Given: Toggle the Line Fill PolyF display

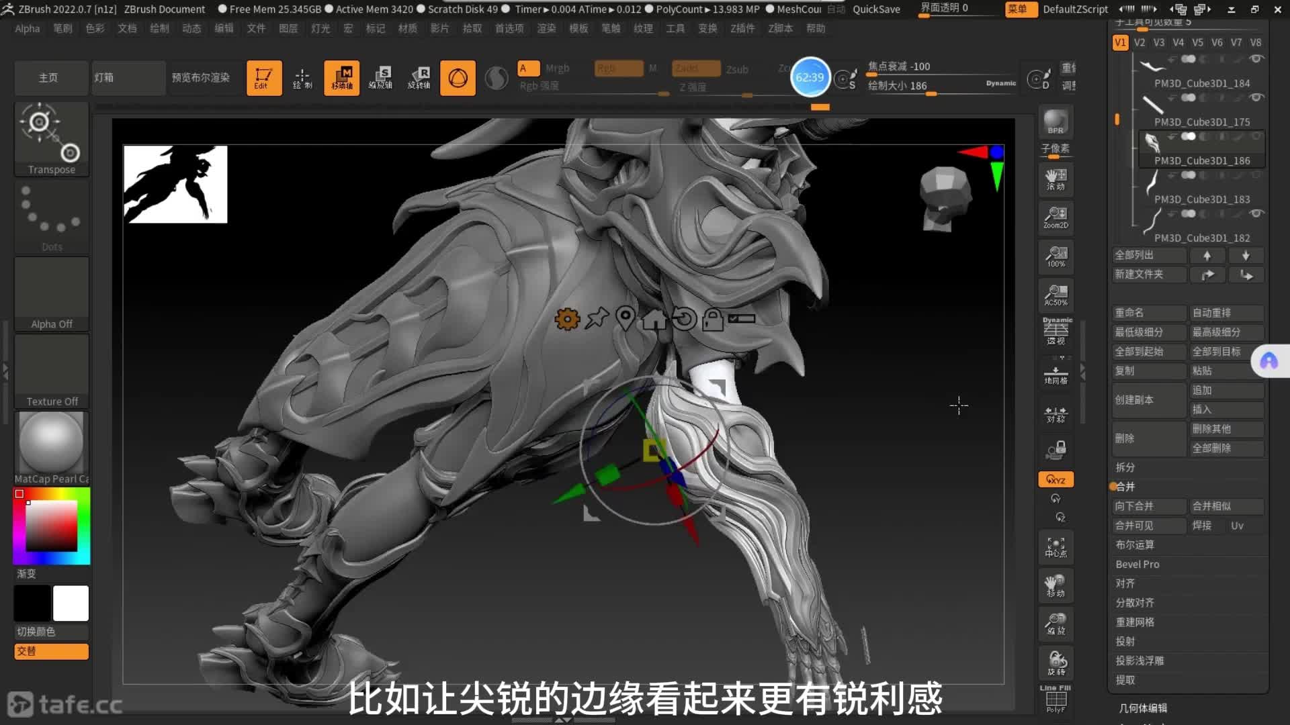Looking at the screenshot, I should (x=1056, y=699).
